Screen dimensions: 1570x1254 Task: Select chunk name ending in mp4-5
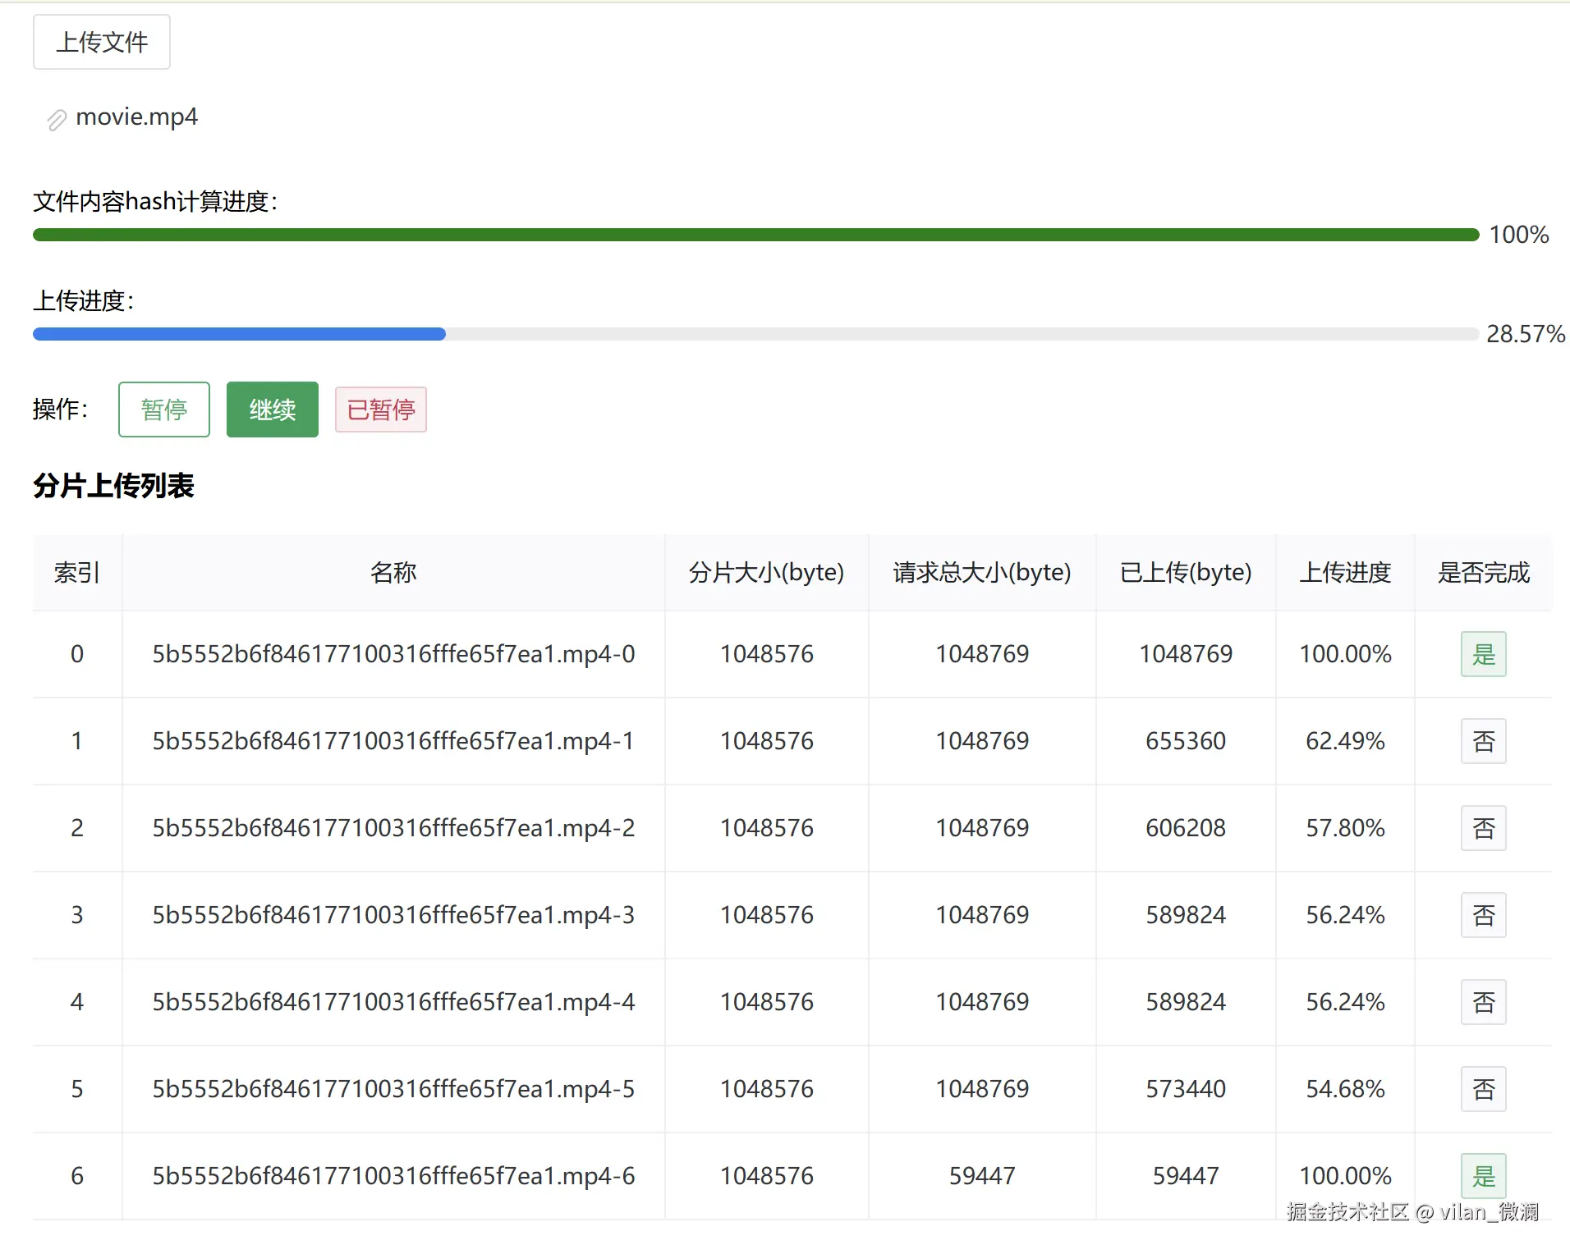pyautogui.click(x=393, y=1089)
